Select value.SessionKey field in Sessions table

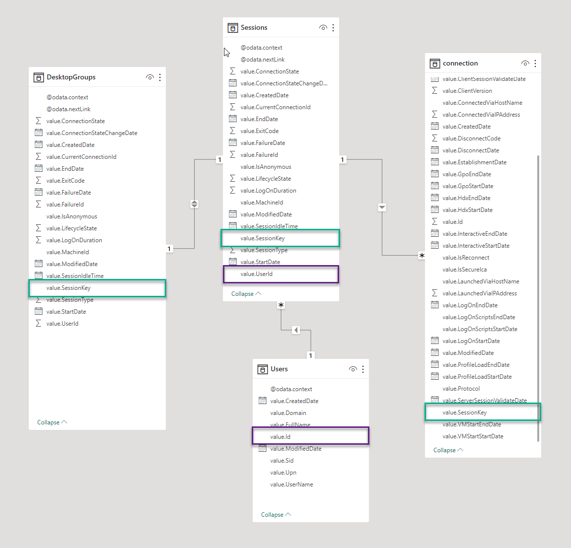click(x=263, y=238)
